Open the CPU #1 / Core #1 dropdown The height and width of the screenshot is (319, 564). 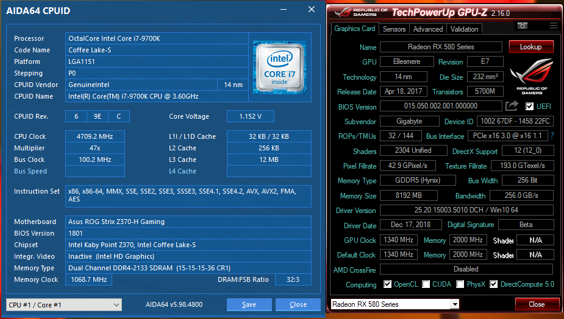tap(64, 304)
